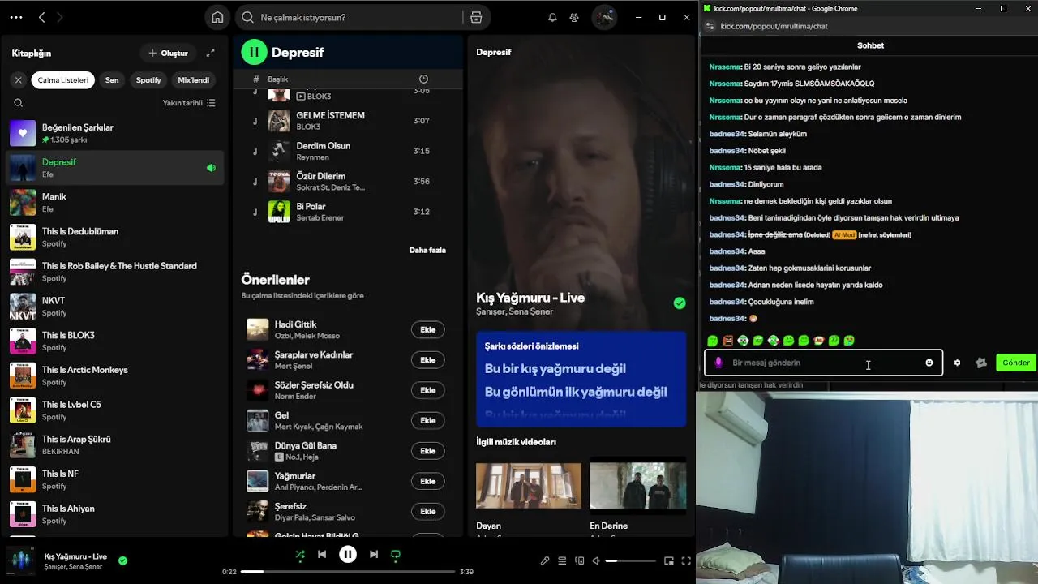The image size is (1038, 584).
Task: Open Spotify notifications bell
Action: click(x=552, y=17)
